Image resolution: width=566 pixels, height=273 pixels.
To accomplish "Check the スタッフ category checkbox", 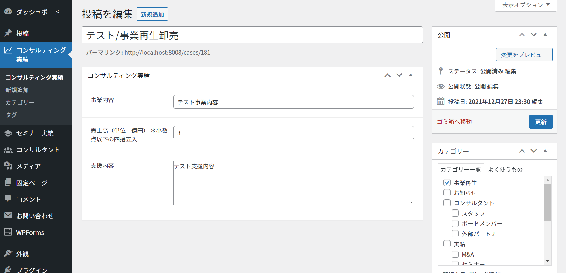I will (x=455, y=213).
